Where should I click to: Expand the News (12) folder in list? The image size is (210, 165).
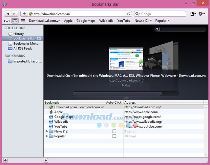point(47,131)
